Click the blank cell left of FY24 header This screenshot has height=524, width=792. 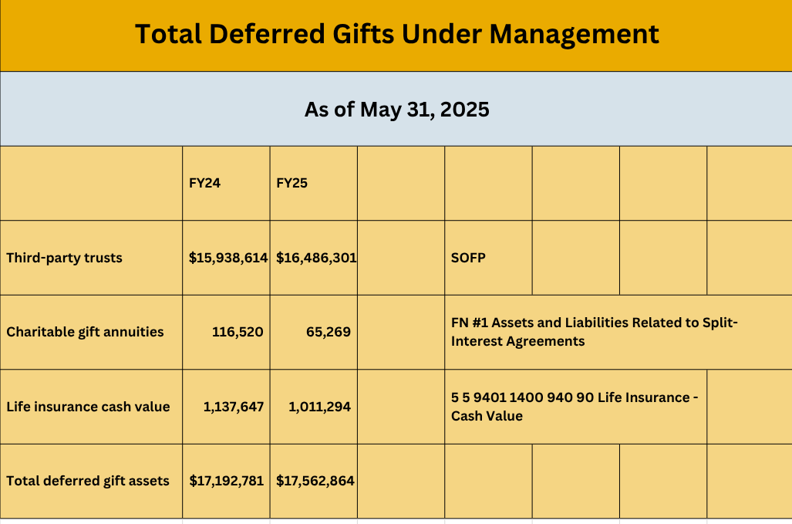(91, 184)
